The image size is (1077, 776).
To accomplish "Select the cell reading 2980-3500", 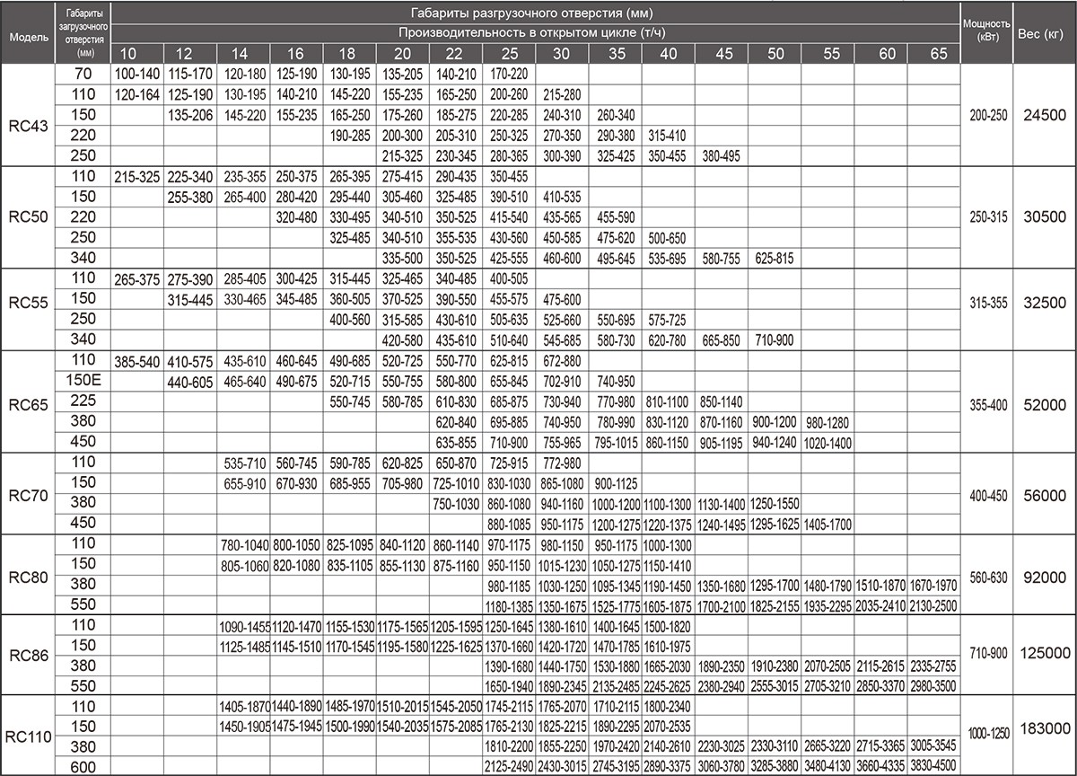I will (933, 685).
